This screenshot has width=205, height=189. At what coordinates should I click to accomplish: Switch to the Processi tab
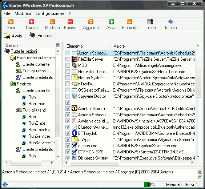41,35
